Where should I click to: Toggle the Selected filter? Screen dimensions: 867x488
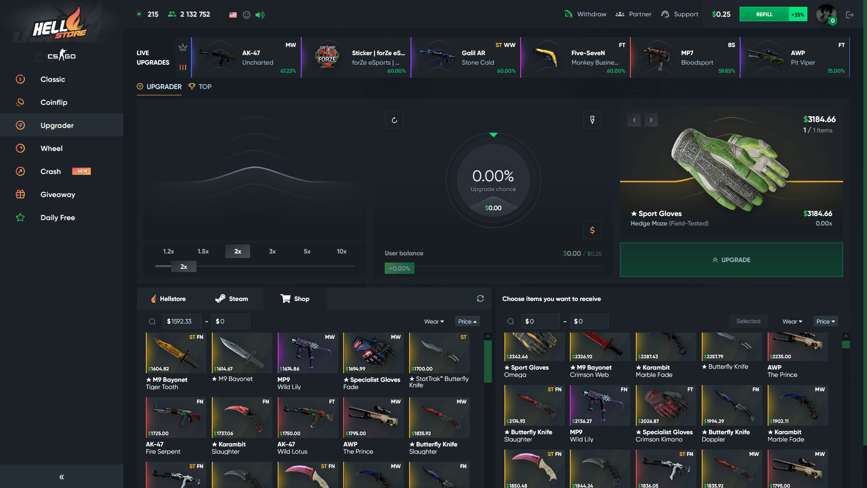(748, 321)
